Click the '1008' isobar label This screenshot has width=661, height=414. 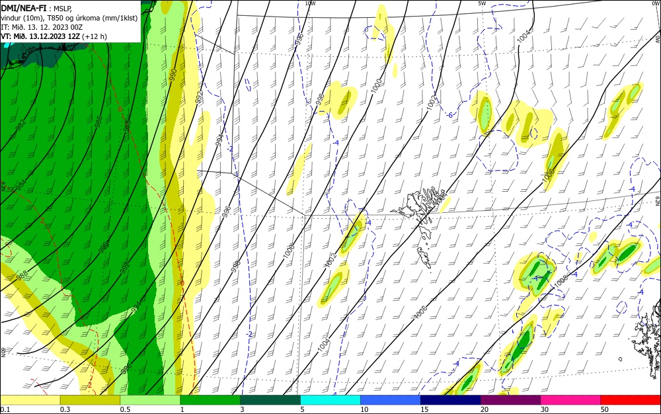560,282
